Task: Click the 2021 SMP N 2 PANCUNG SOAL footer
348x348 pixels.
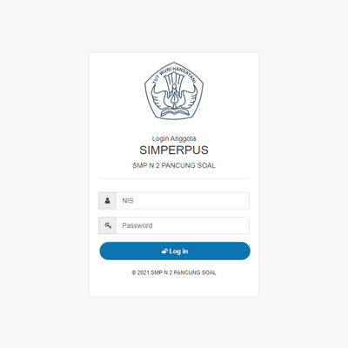Action: point(174,272)
